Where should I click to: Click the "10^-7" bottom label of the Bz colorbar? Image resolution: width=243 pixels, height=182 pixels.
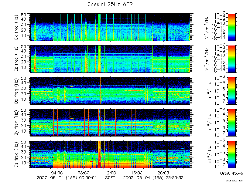tap(220, 167)
